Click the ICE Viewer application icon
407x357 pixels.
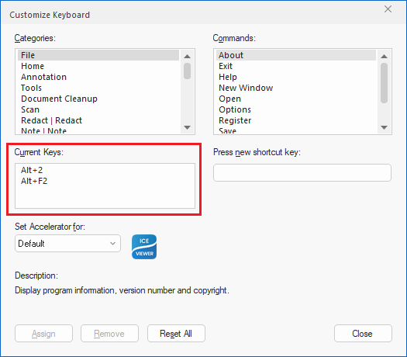click(144, 247)
